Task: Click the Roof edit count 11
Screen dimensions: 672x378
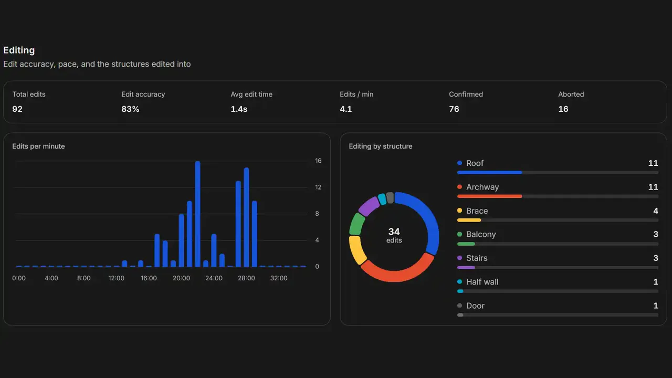Action: coord(653,163)
